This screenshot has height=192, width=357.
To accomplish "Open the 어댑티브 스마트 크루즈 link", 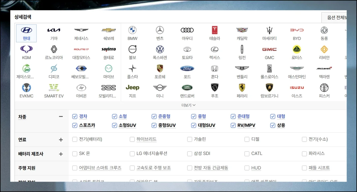I will point(100,168).
